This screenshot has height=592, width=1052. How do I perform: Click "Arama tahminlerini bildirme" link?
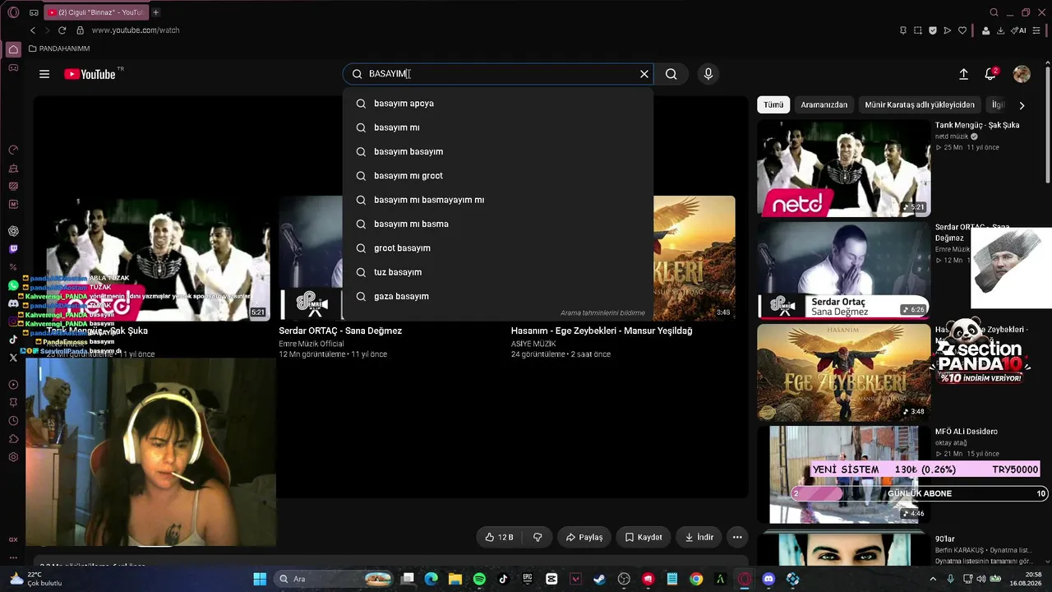602,313
